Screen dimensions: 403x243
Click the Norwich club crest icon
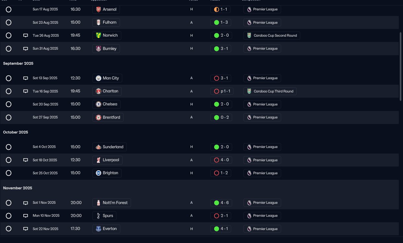(x=99, y=35)
